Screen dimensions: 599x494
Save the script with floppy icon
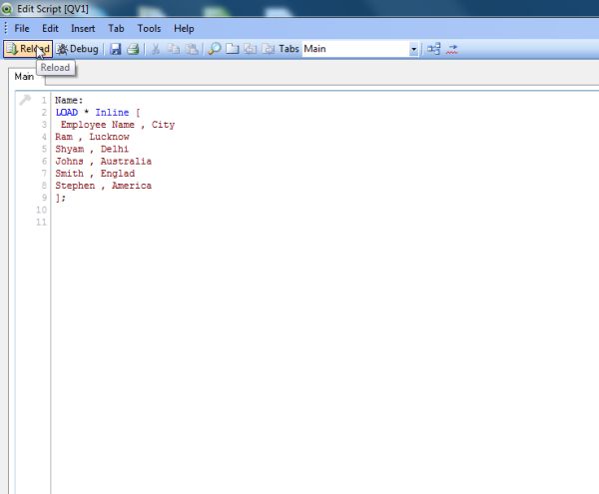116,49
